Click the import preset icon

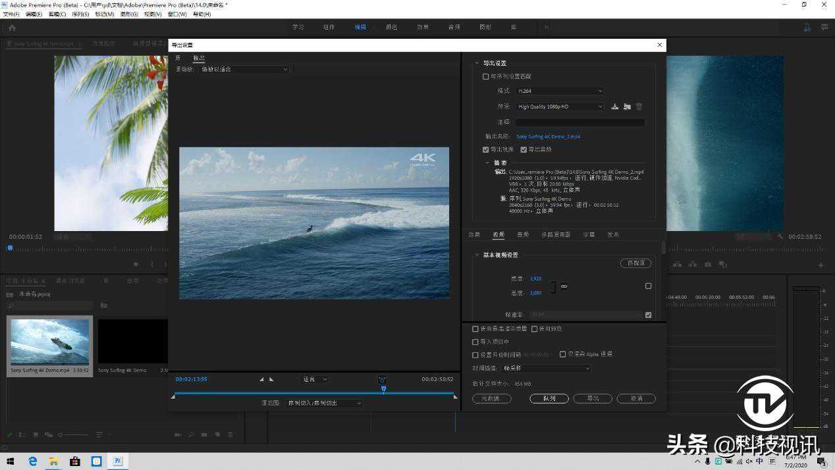(x=627, y=107)
